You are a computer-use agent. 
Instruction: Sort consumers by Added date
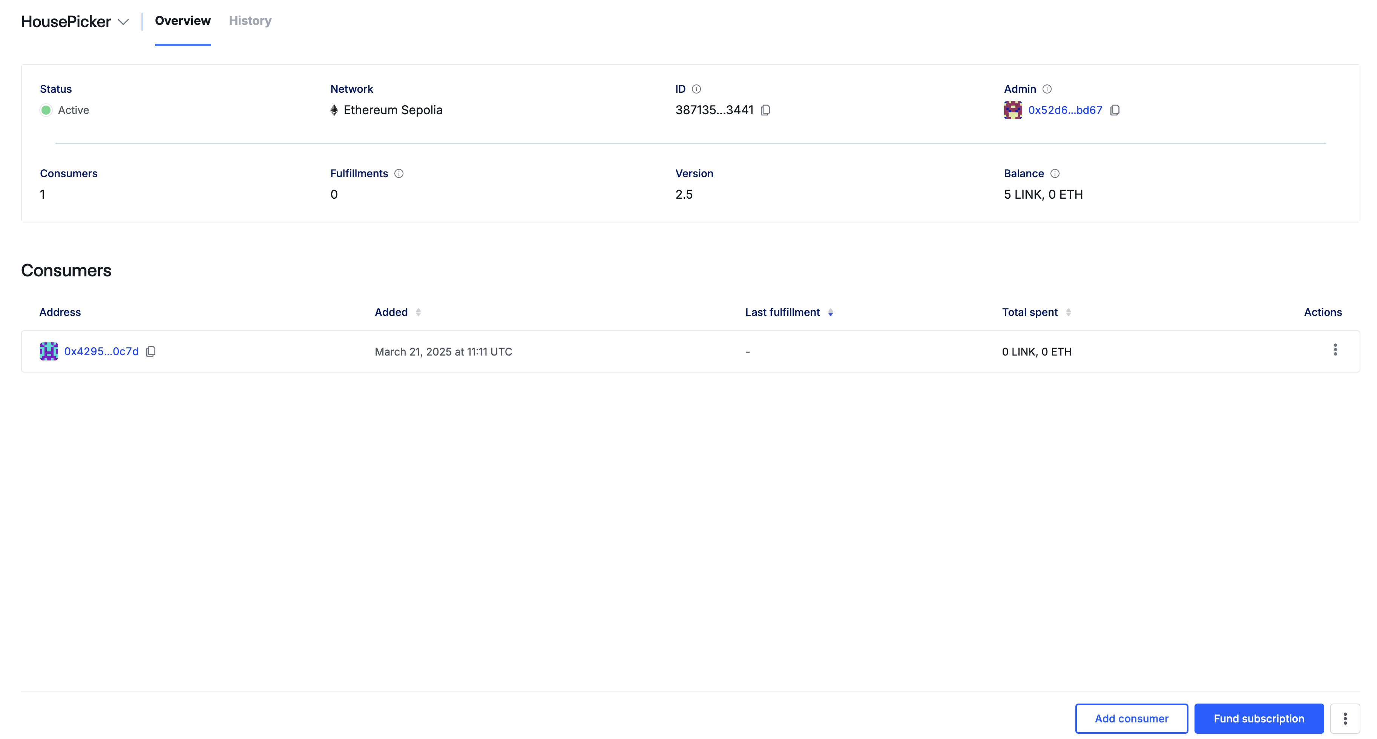pos(418,312)
